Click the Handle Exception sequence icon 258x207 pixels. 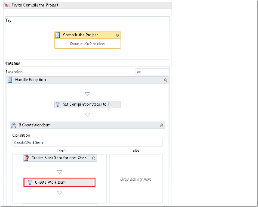[x=10, y=80]
